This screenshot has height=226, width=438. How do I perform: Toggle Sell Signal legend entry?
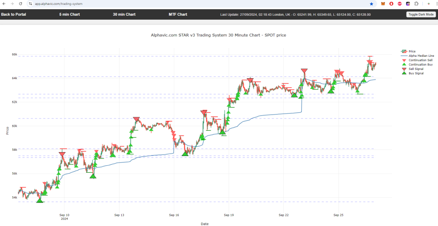(416, 69)
